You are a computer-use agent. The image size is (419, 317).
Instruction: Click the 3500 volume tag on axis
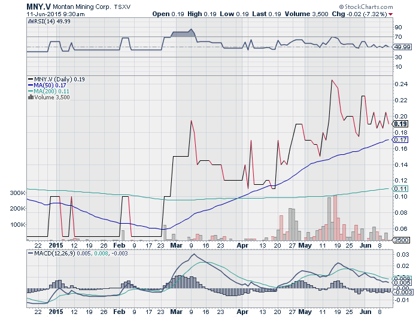click(401, 239)
